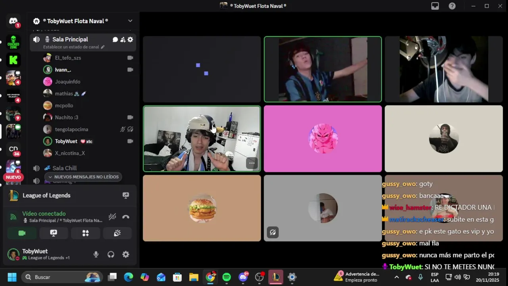This screenshot has height=286, width=508.
Task: Mute the microphone in user panel
Action: (96, 255)
